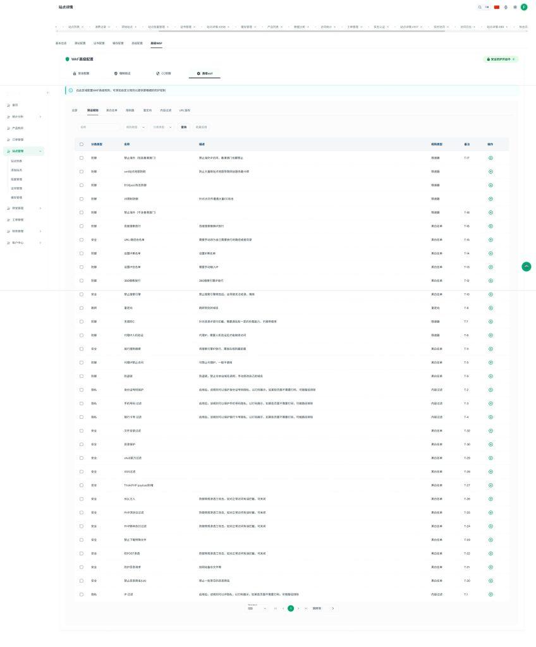
Task: Click the 安全防护开启中 status badge
Action: click(501, 59)
